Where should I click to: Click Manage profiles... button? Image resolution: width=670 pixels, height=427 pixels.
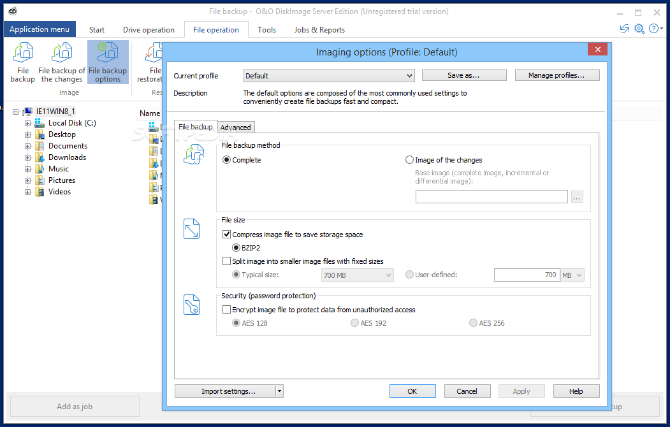(557, 75)
